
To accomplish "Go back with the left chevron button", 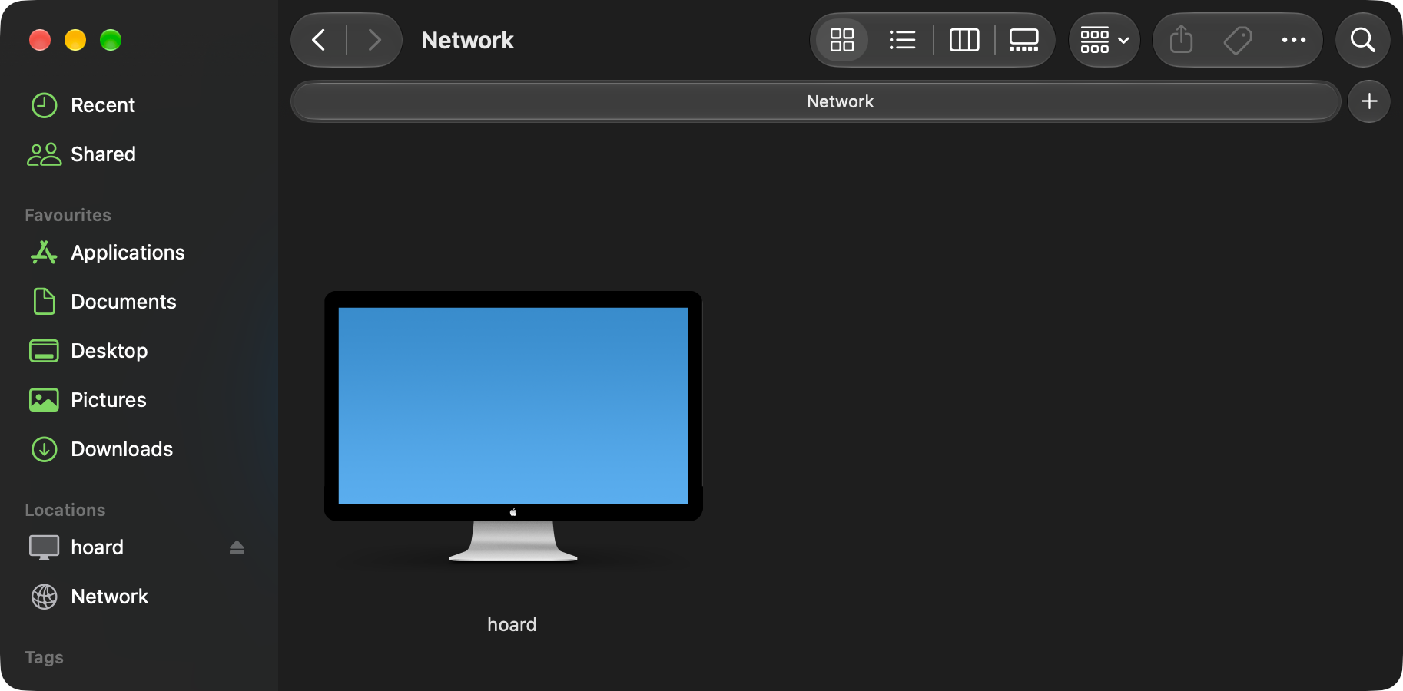I will coord(319,40).
